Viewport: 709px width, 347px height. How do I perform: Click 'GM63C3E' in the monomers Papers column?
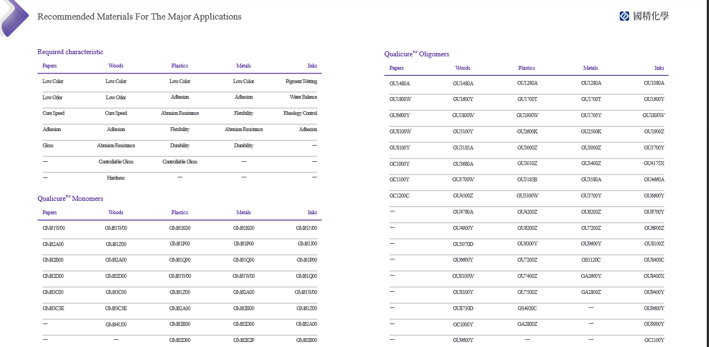(54, 309)
